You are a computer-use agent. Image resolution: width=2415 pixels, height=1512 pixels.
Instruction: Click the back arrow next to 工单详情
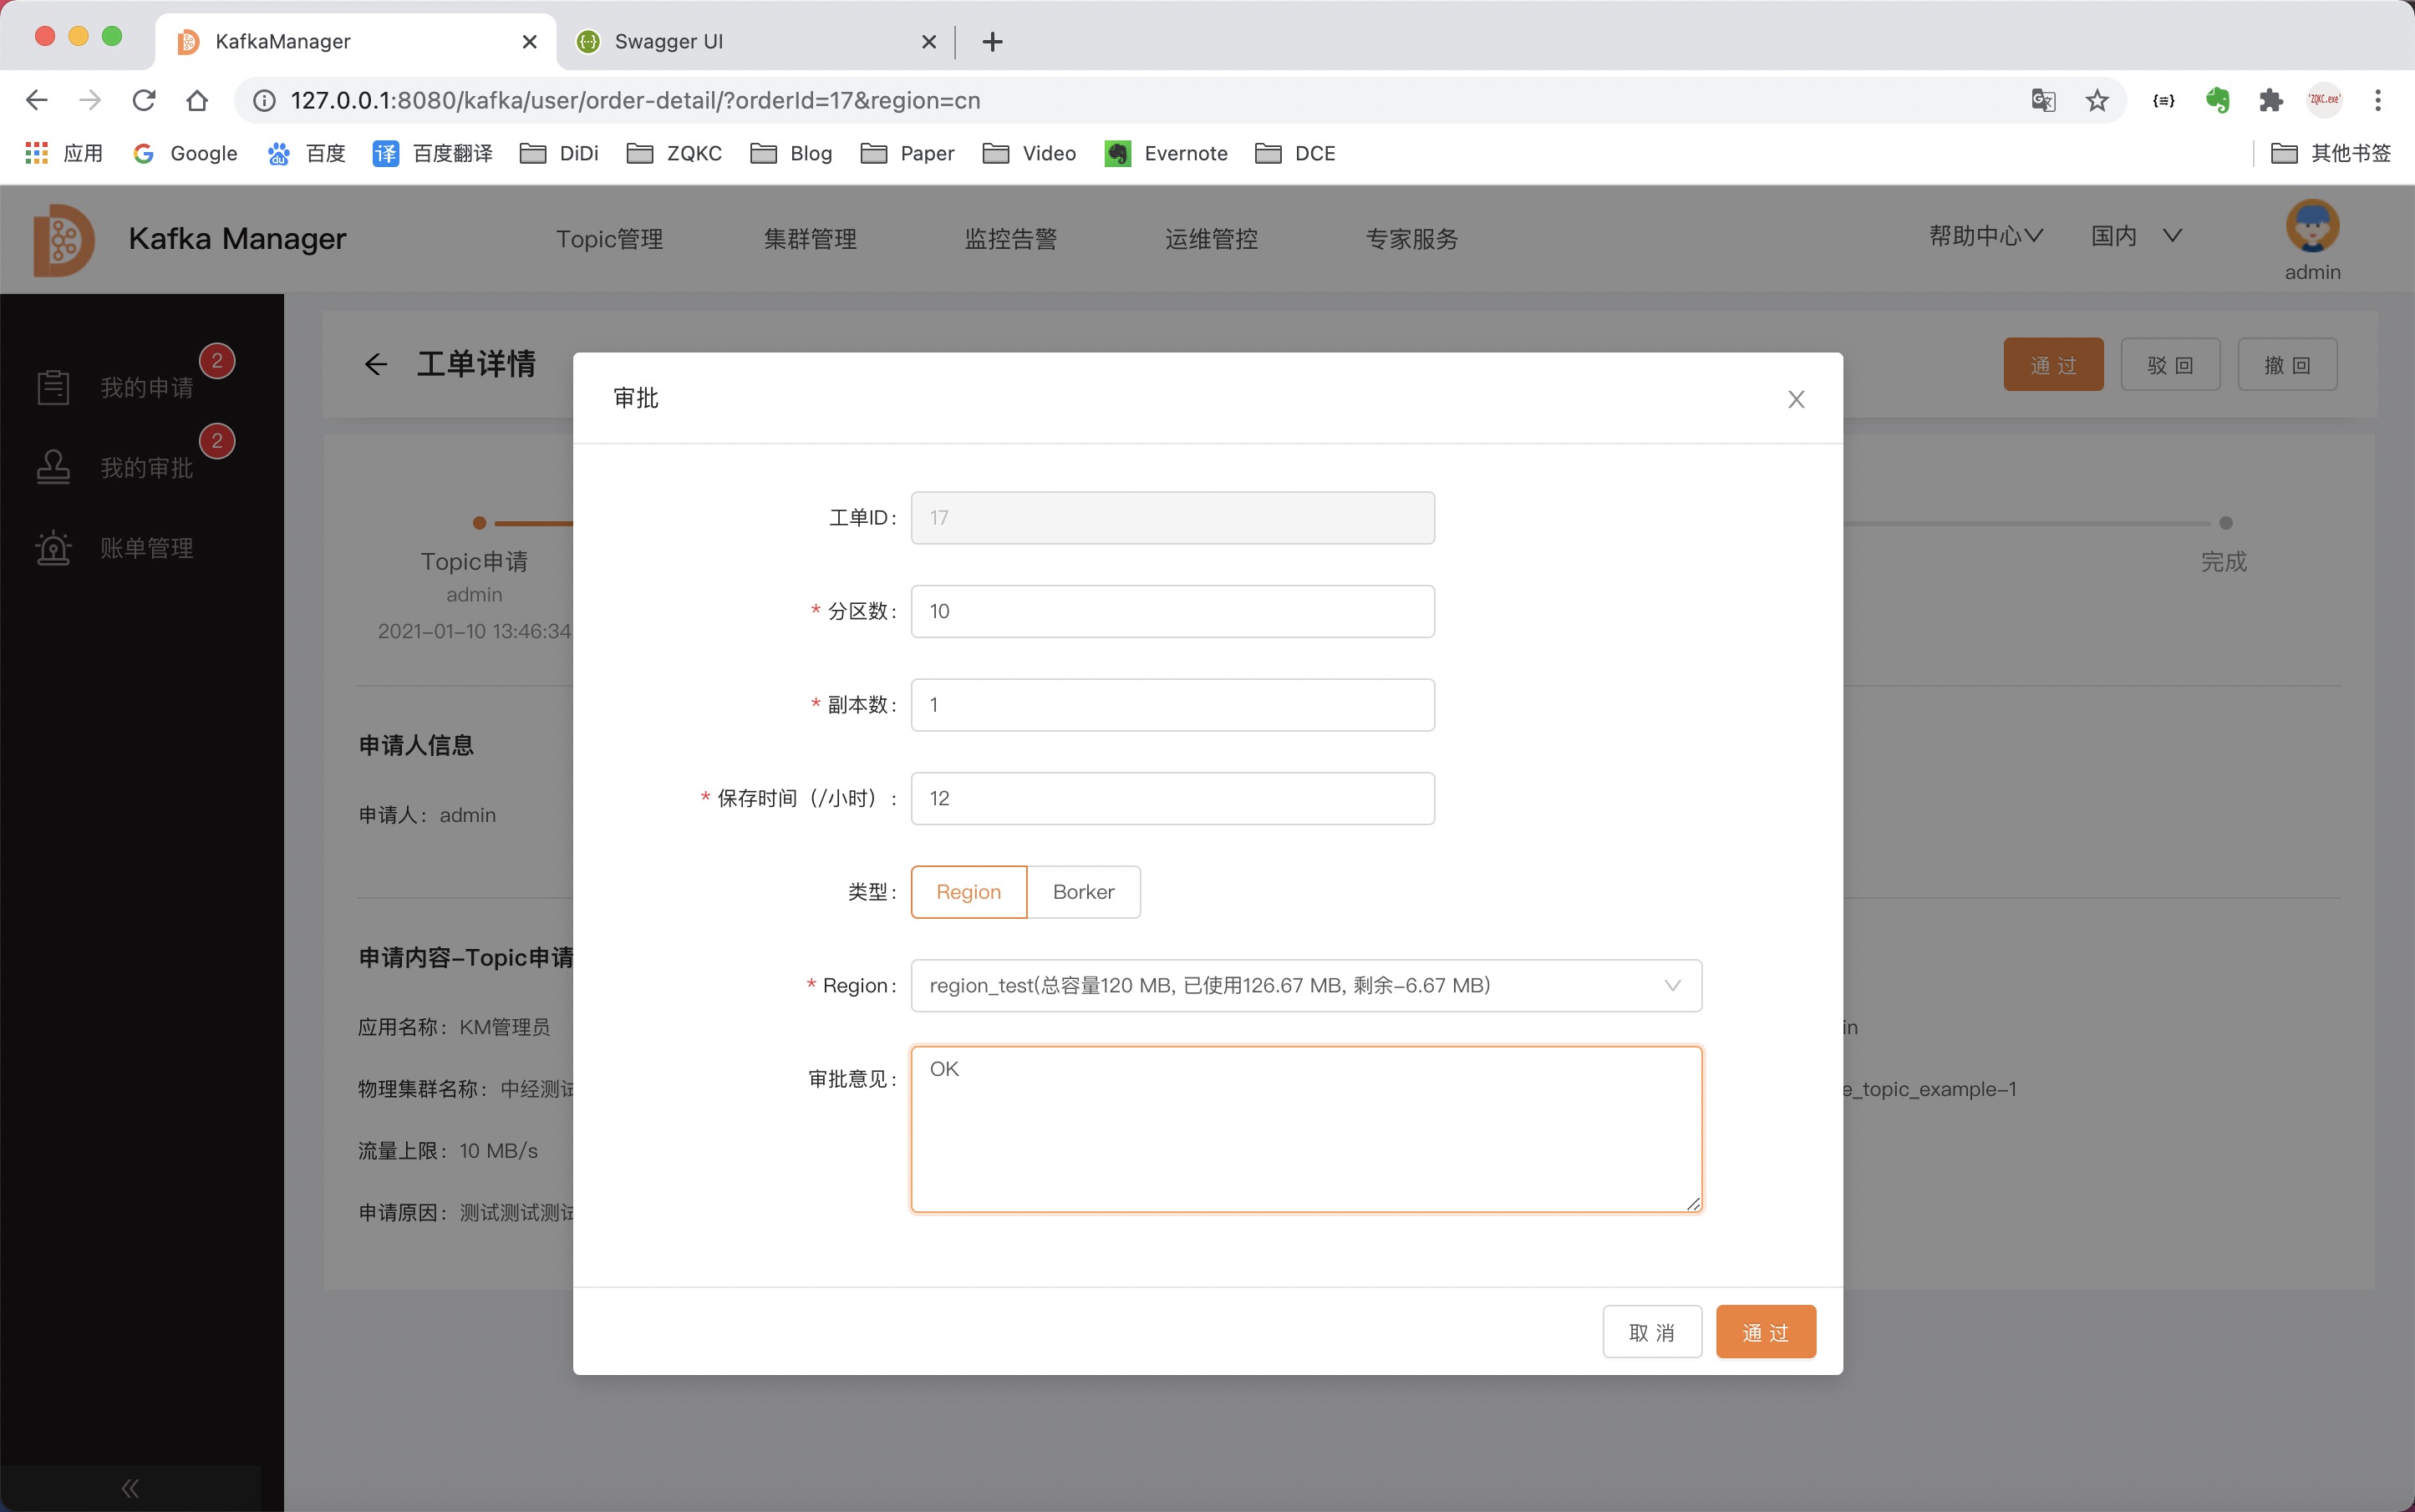point(376,364)
